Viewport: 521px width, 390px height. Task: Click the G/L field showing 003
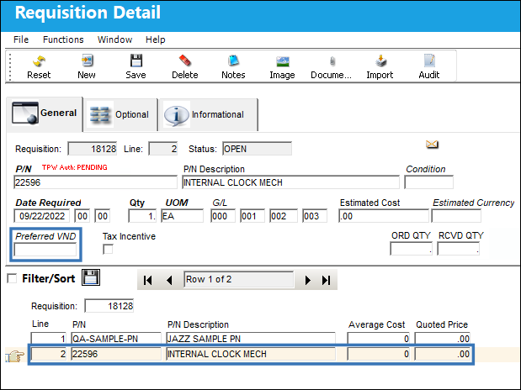click(315, 216)
